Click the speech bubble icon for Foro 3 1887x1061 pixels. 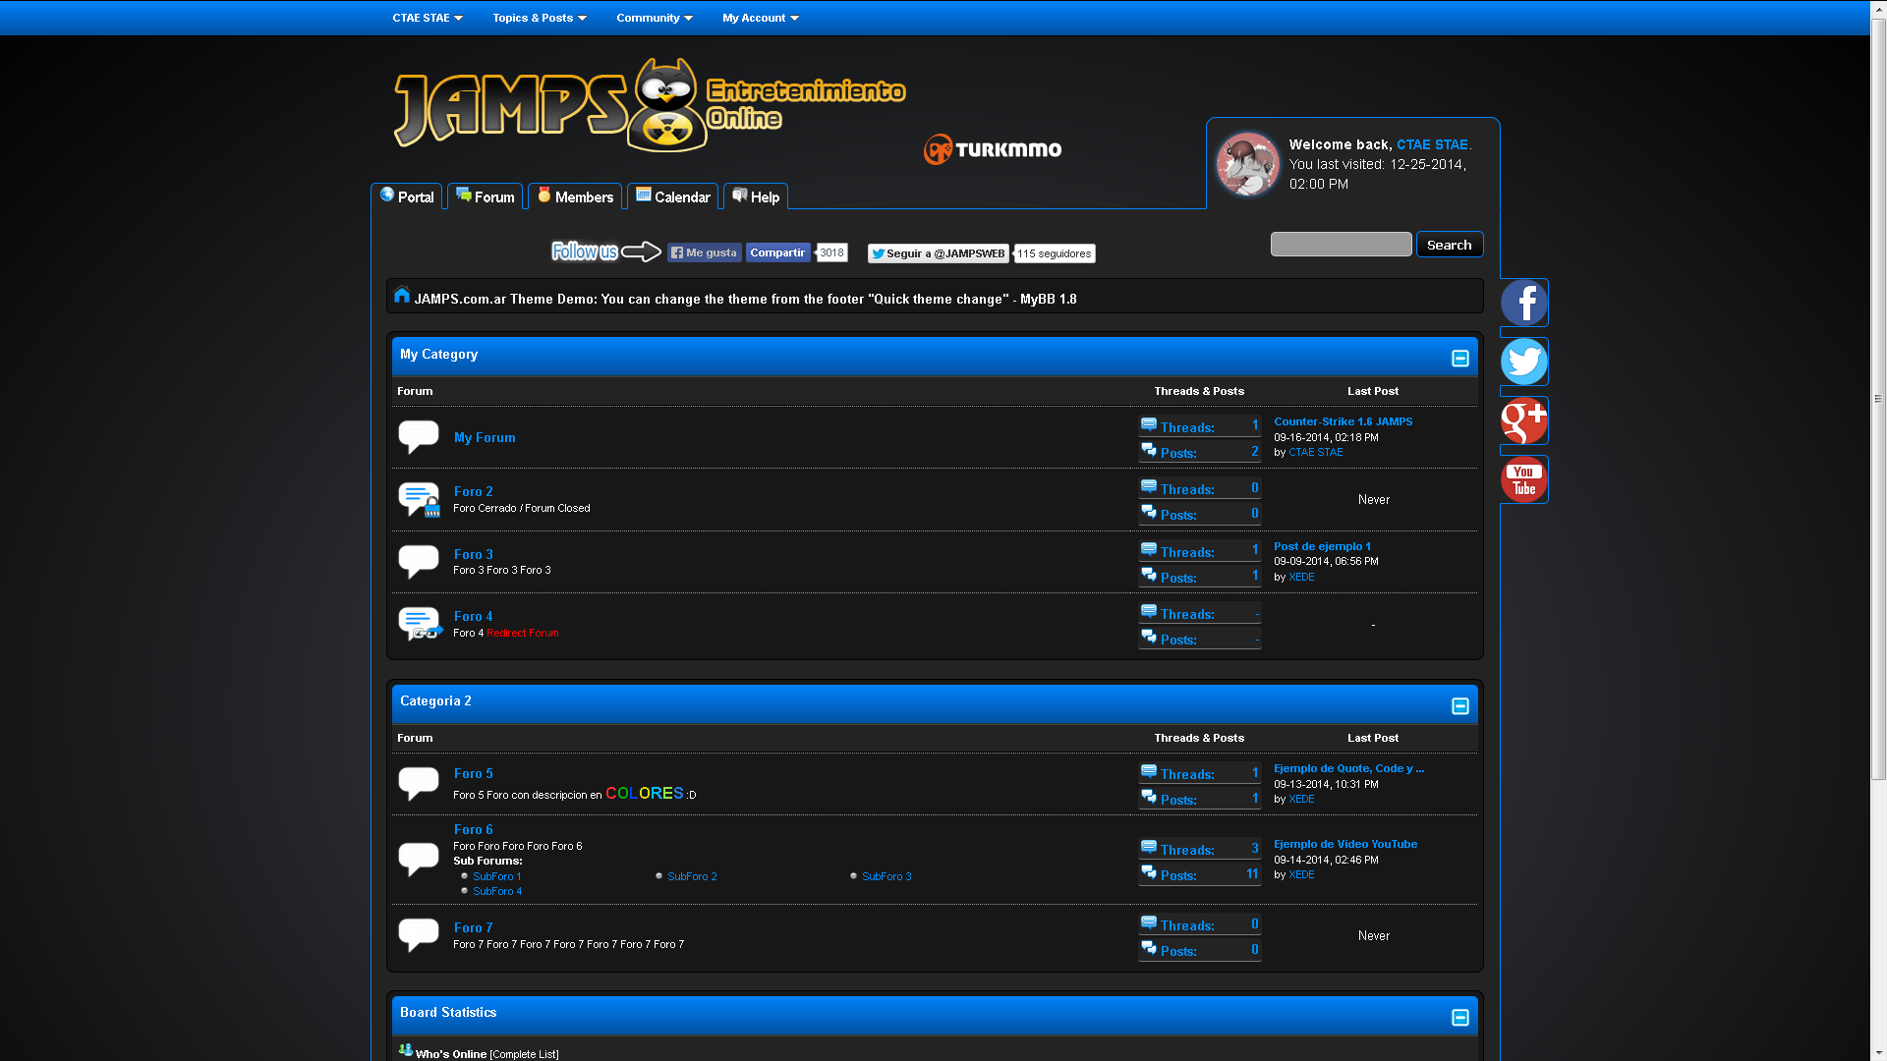coord(418,561)
